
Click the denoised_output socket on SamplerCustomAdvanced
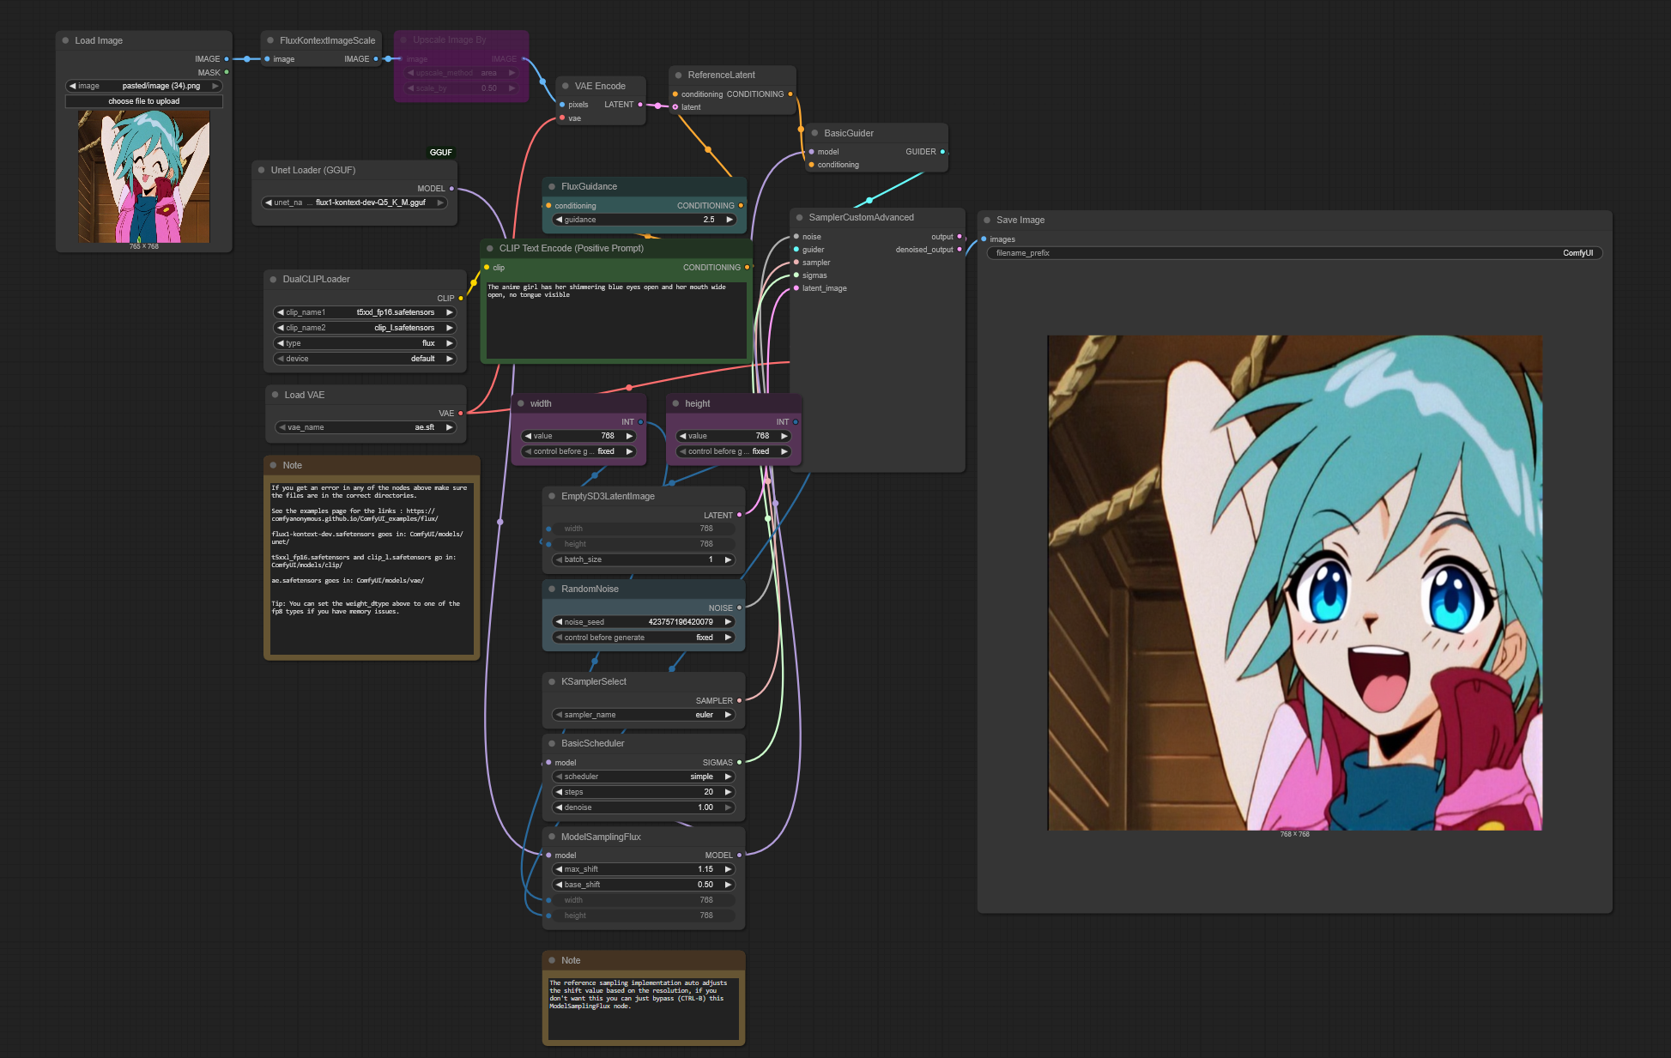960,250
